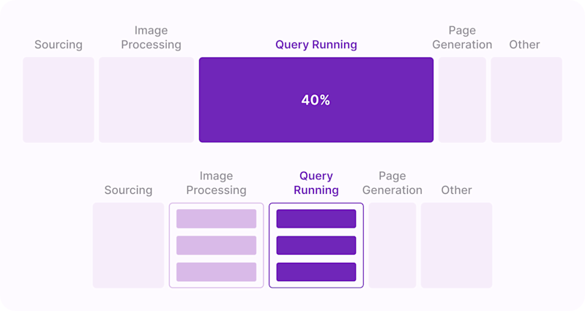
Task: Click last light bar in bottom Image Processing
Action: [217, 271]
